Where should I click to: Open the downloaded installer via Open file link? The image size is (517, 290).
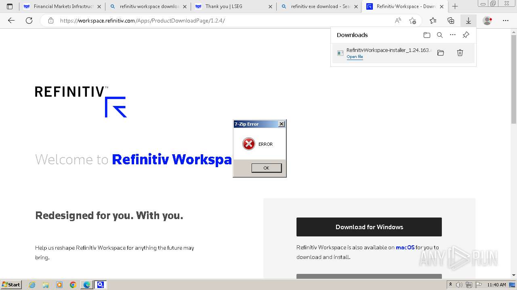coord(355,57)
